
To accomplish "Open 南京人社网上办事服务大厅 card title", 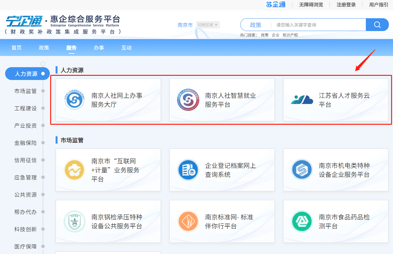I will tap(117, 100).
